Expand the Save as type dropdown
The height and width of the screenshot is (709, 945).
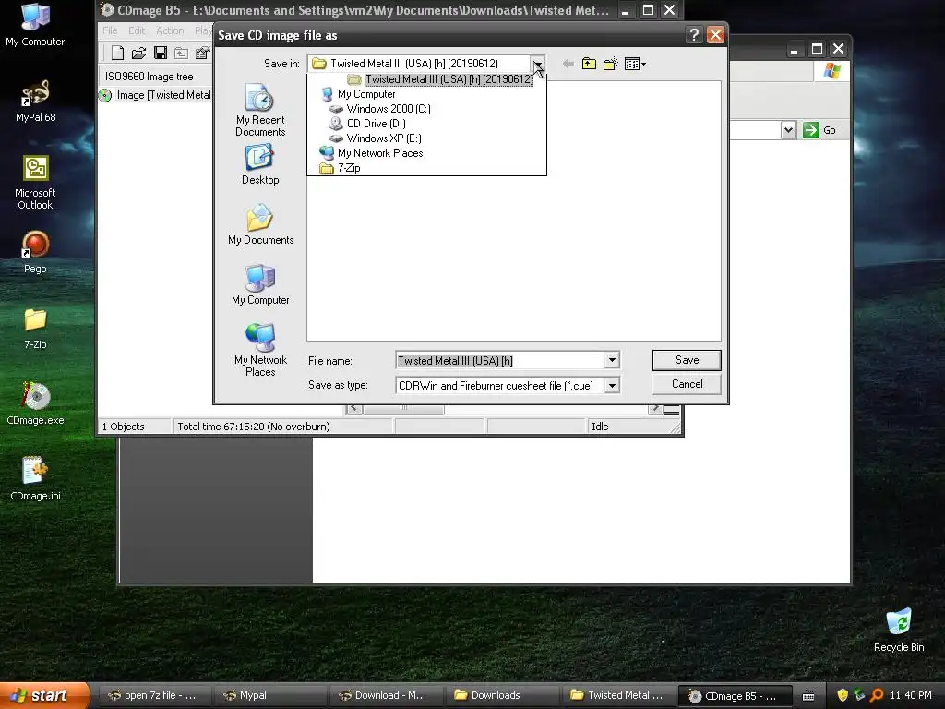coord(612,385)
